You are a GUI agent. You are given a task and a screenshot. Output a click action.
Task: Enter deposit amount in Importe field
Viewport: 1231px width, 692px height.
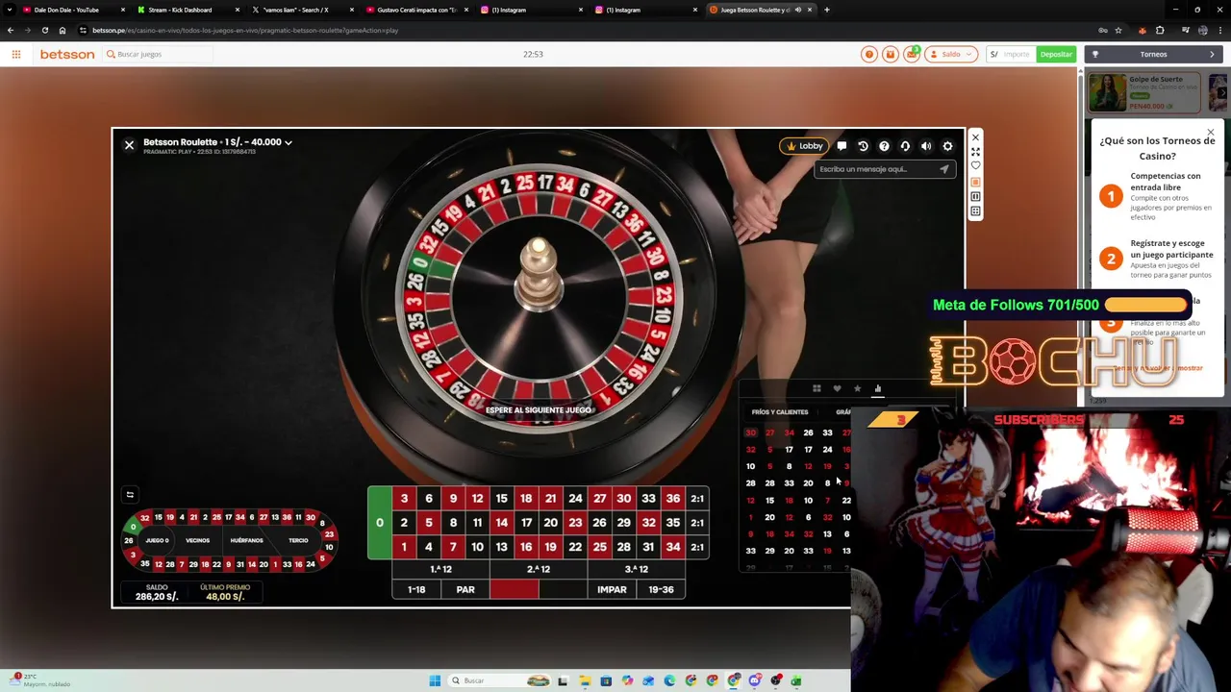point(1016,54)
